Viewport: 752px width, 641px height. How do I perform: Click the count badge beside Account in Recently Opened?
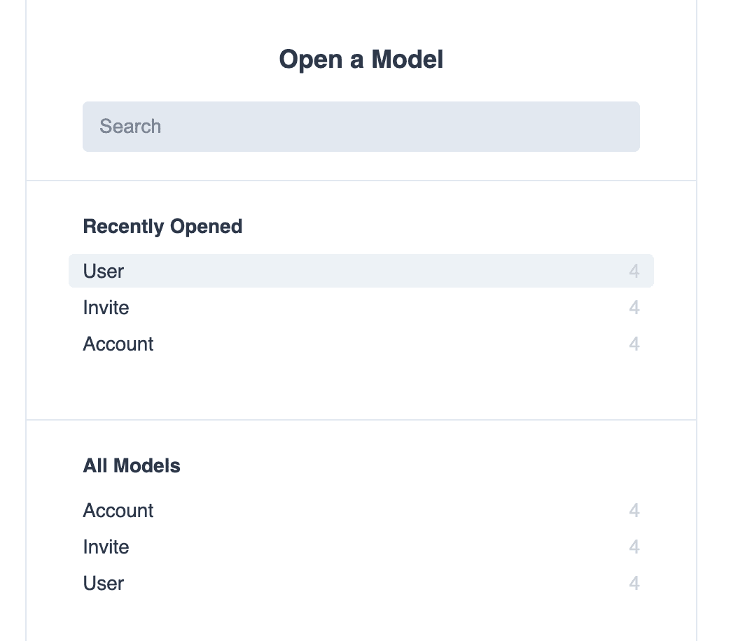[x=634, y=344]
